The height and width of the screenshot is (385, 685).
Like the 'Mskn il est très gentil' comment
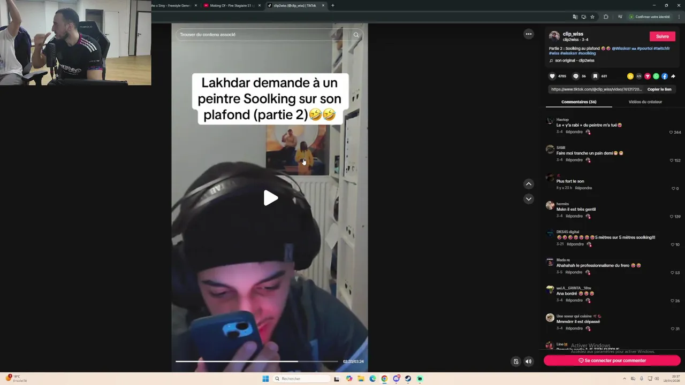tap(672, 217)
